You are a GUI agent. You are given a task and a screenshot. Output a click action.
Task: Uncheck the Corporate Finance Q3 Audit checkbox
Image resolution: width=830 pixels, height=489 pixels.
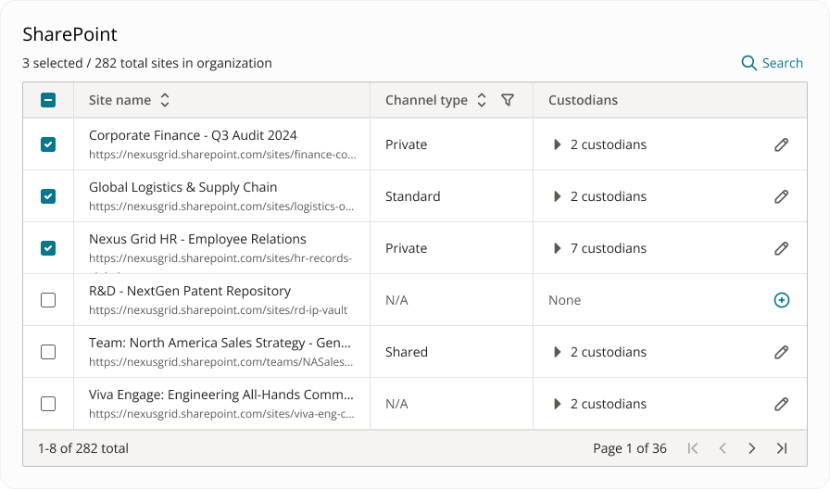[x=48, y=144]
